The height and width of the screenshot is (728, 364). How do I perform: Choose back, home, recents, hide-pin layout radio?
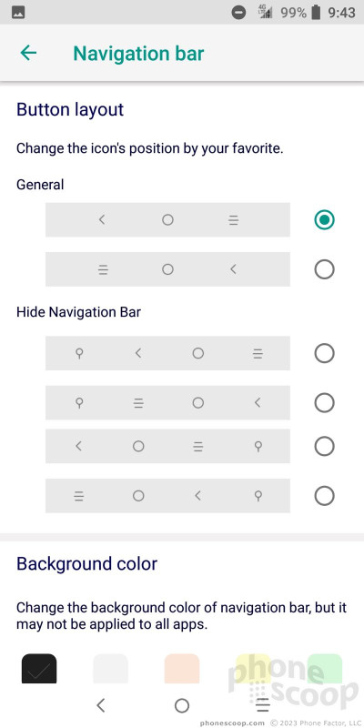tap(324, 446)
